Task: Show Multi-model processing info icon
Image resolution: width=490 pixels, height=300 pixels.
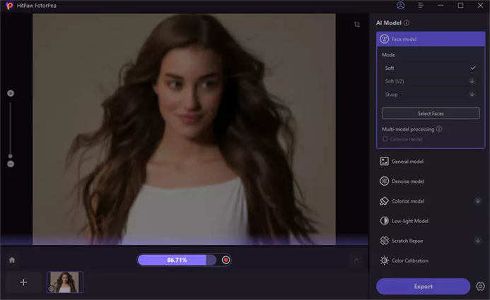Action: (x=439, y=128)
